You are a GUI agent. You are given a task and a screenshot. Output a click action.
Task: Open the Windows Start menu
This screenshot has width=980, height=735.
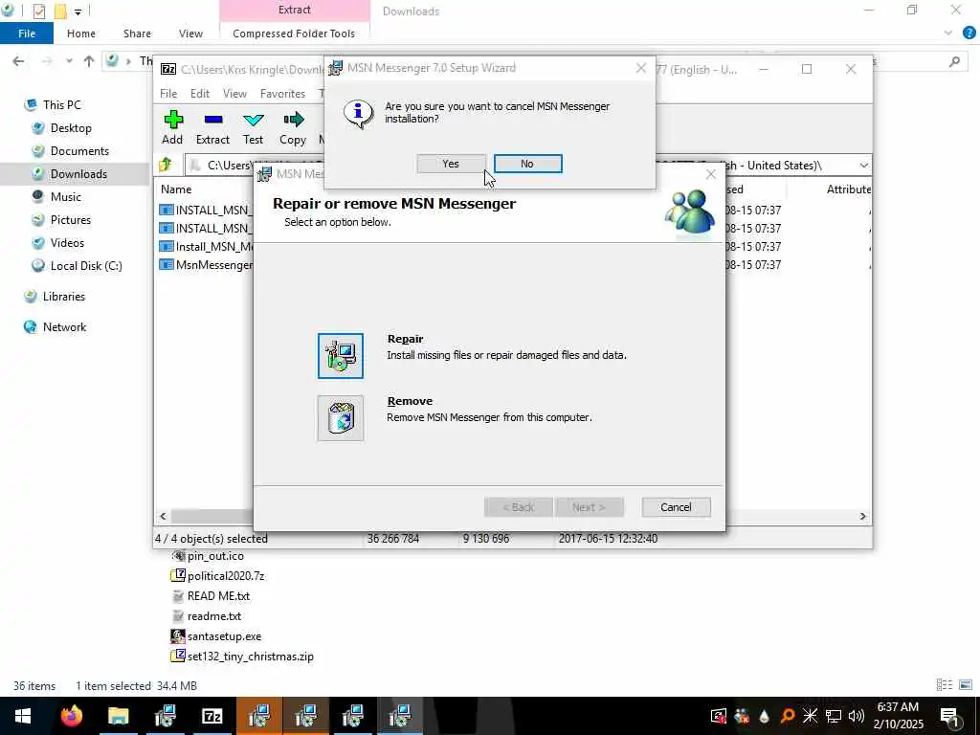[x=23, y=716]
